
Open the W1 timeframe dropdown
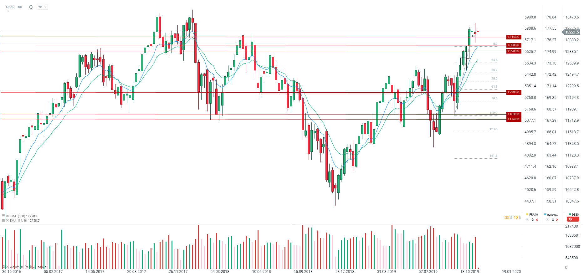pyautogui.click(x=42, y=7)
